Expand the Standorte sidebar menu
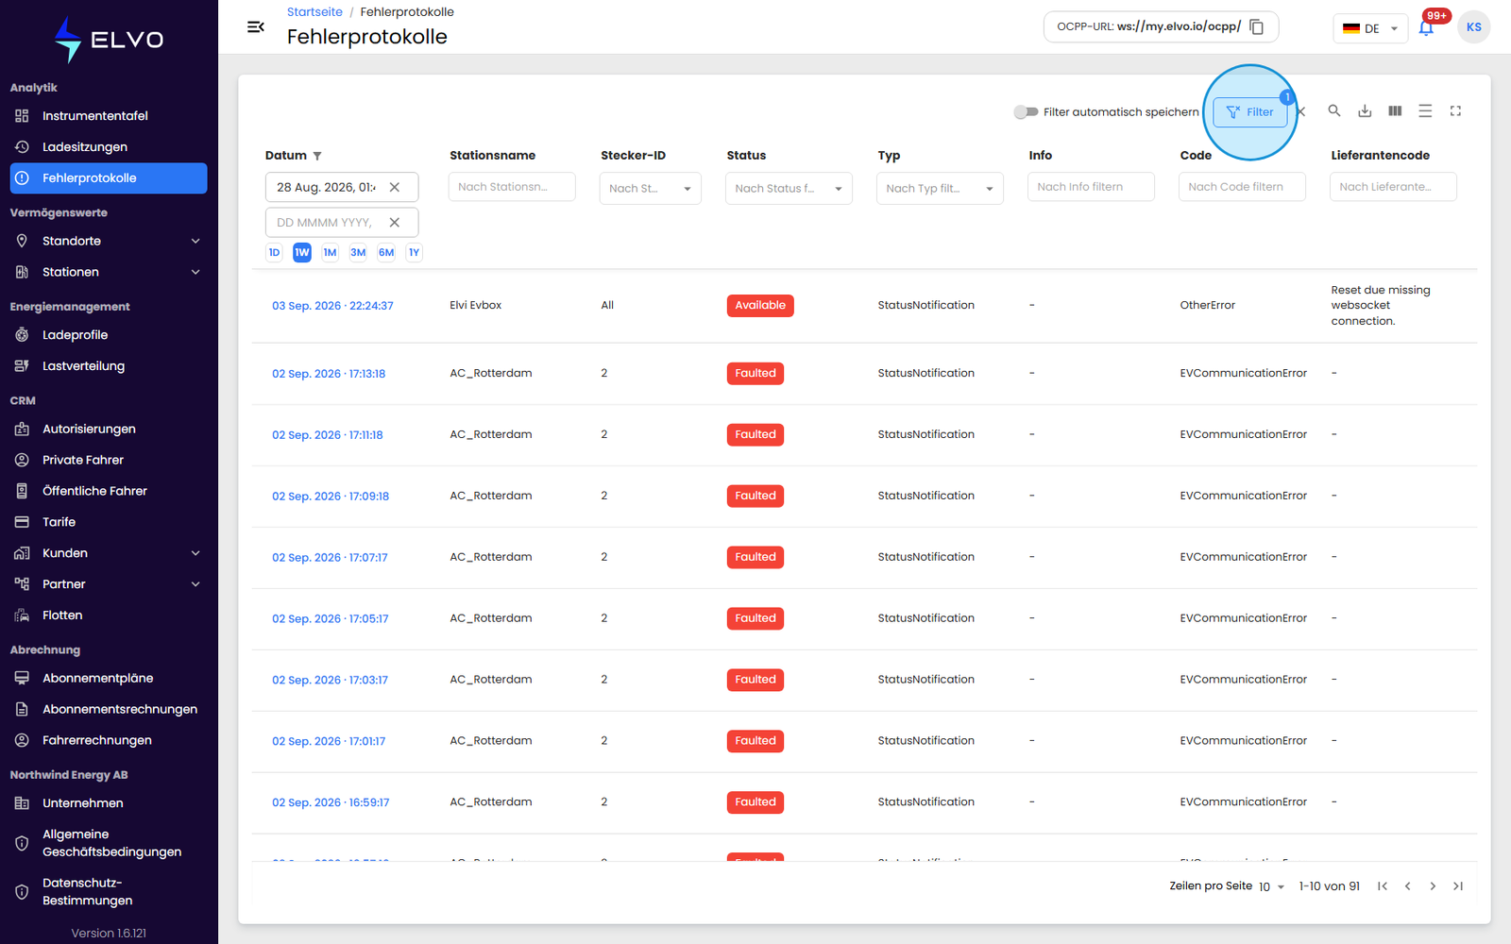 (x=109, y=241)
